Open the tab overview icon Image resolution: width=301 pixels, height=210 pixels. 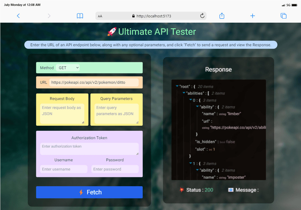coord(283,16)
